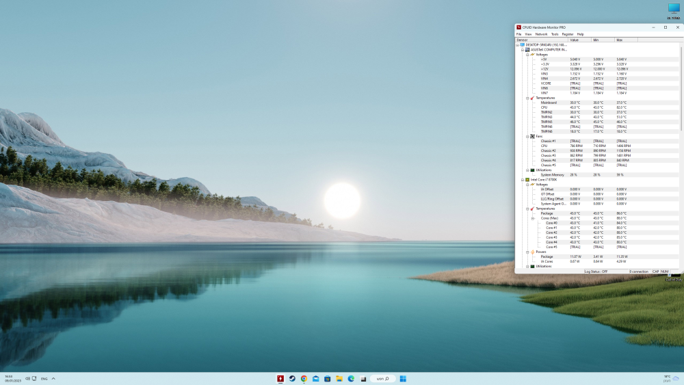Open the Register menu

[568, 34]
